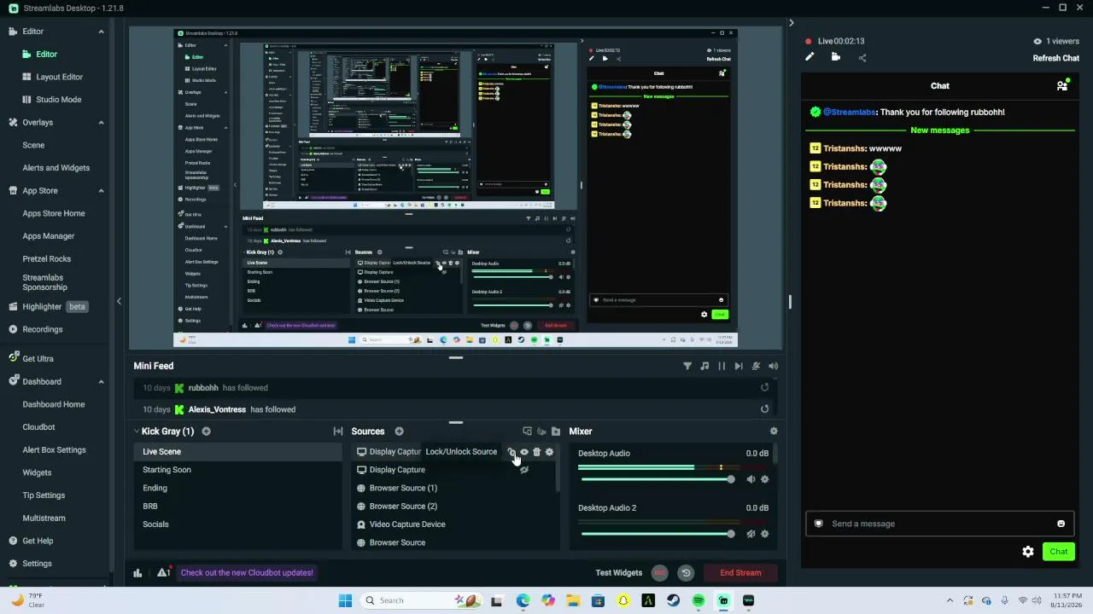Viewport: 1093px width, 614px height.
Task: Collapse the chat panel with the arrow
Action: pyautogui.click(x=791, y=23)
